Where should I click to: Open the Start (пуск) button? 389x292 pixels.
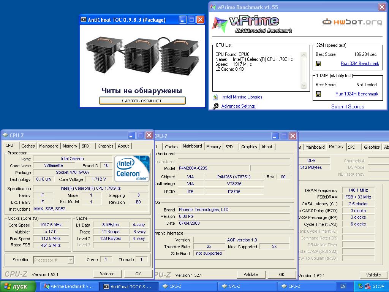pos(18,286)
